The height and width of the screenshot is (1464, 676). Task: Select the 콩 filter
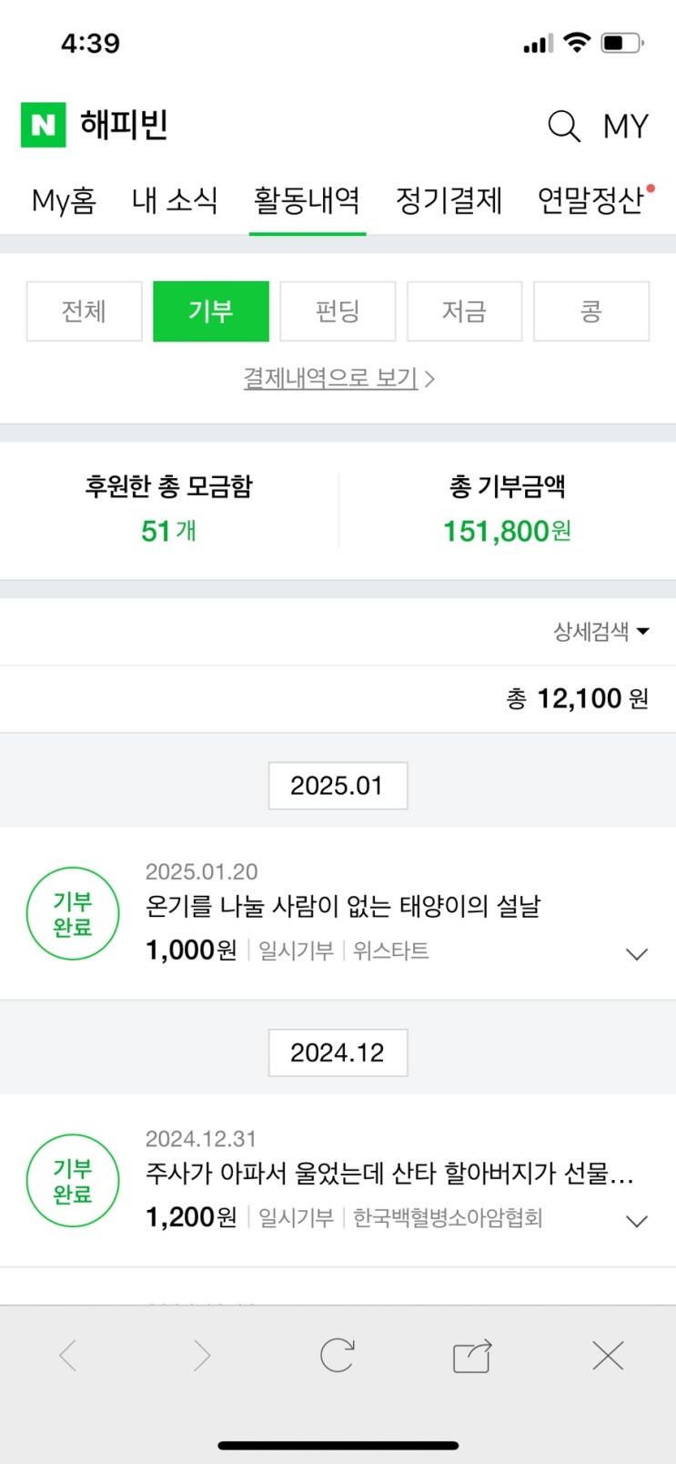(x=591, y=311)
